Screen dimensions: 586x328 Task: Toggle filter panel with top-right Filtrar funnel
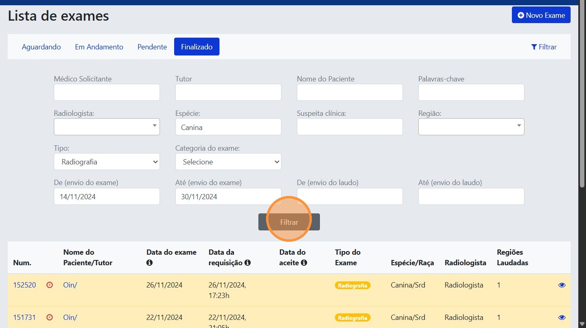click(x=543, y=47)
